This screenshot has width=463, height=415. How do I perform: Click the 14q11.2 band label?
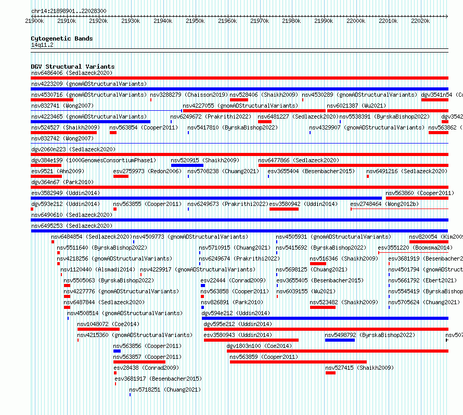42,45
